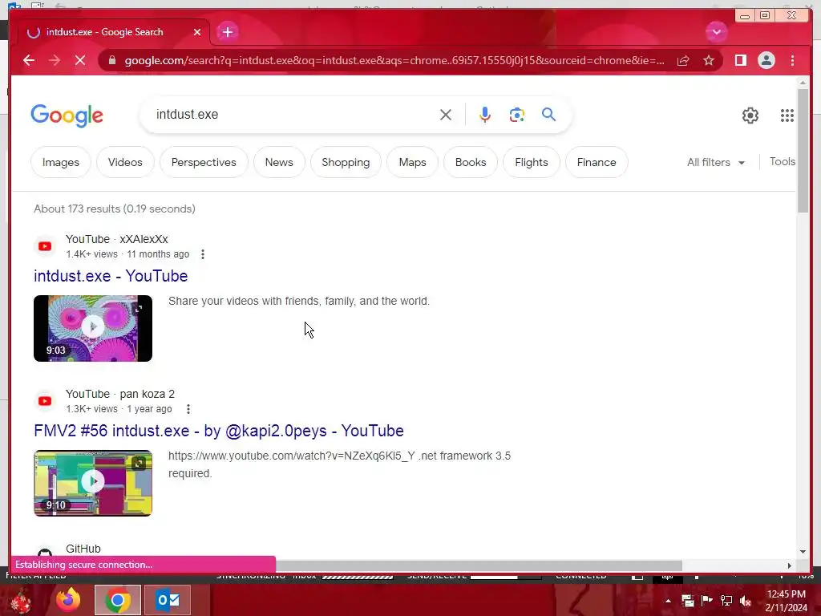Open the Start button ornament

[x=21, y=601]
